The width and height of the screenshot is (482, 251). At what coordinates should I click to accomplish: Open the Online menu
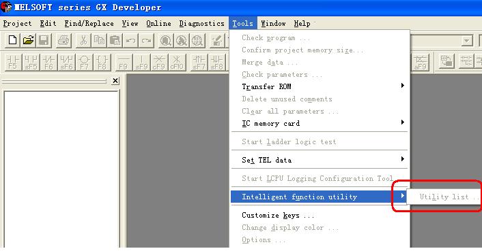tap(158, 24)
